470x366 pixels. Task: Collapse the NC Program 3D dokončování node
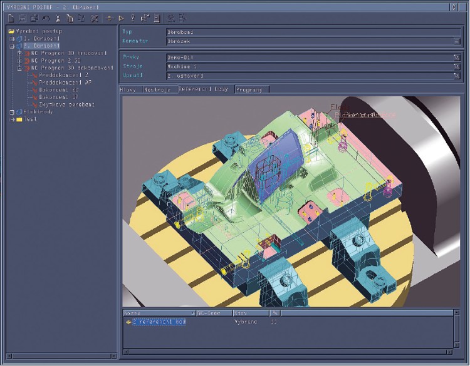coord(19,68)
